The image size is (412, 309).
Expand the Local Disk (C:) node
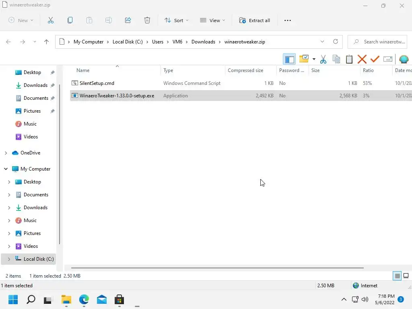click(x=9, y=259)
